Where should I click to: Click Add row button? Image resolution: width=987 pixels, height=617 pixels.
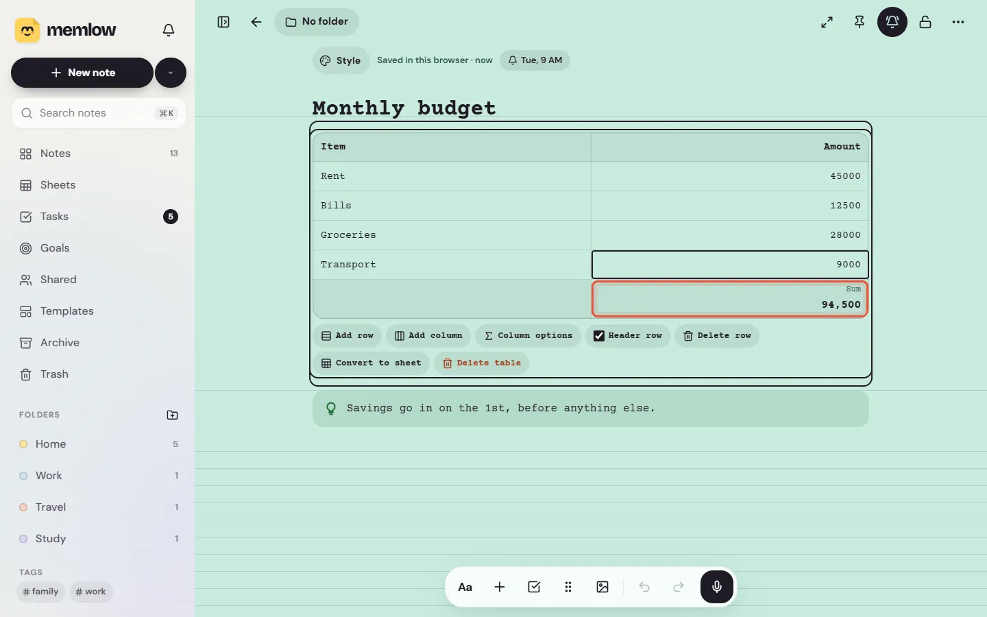tap(348, 336)
